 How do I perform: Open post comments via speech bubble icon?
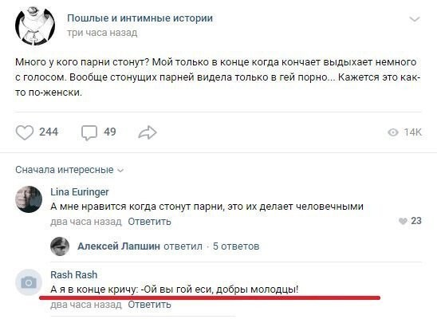pos(89,132)
